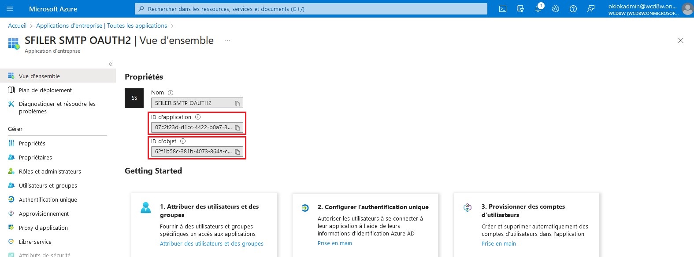Click the okiokadmin account name text
694x257 pixels.
(642, 6)
